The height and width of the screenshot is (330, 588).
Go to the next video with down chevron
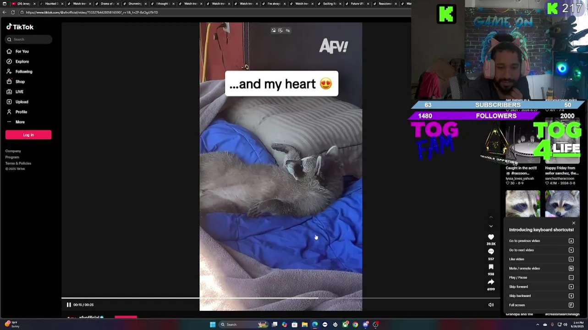pyautogui.click(x=491, y=226)
